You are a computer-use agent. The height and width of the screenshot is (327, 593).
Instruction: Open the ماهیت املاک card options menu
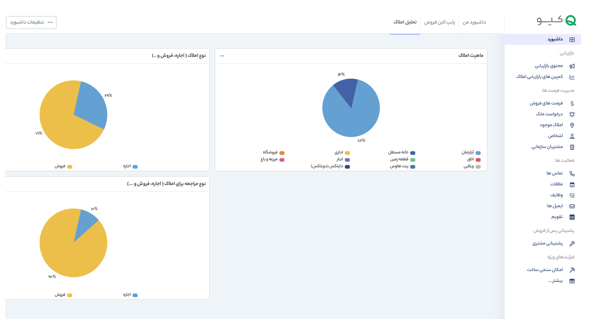tap(222, 56)
